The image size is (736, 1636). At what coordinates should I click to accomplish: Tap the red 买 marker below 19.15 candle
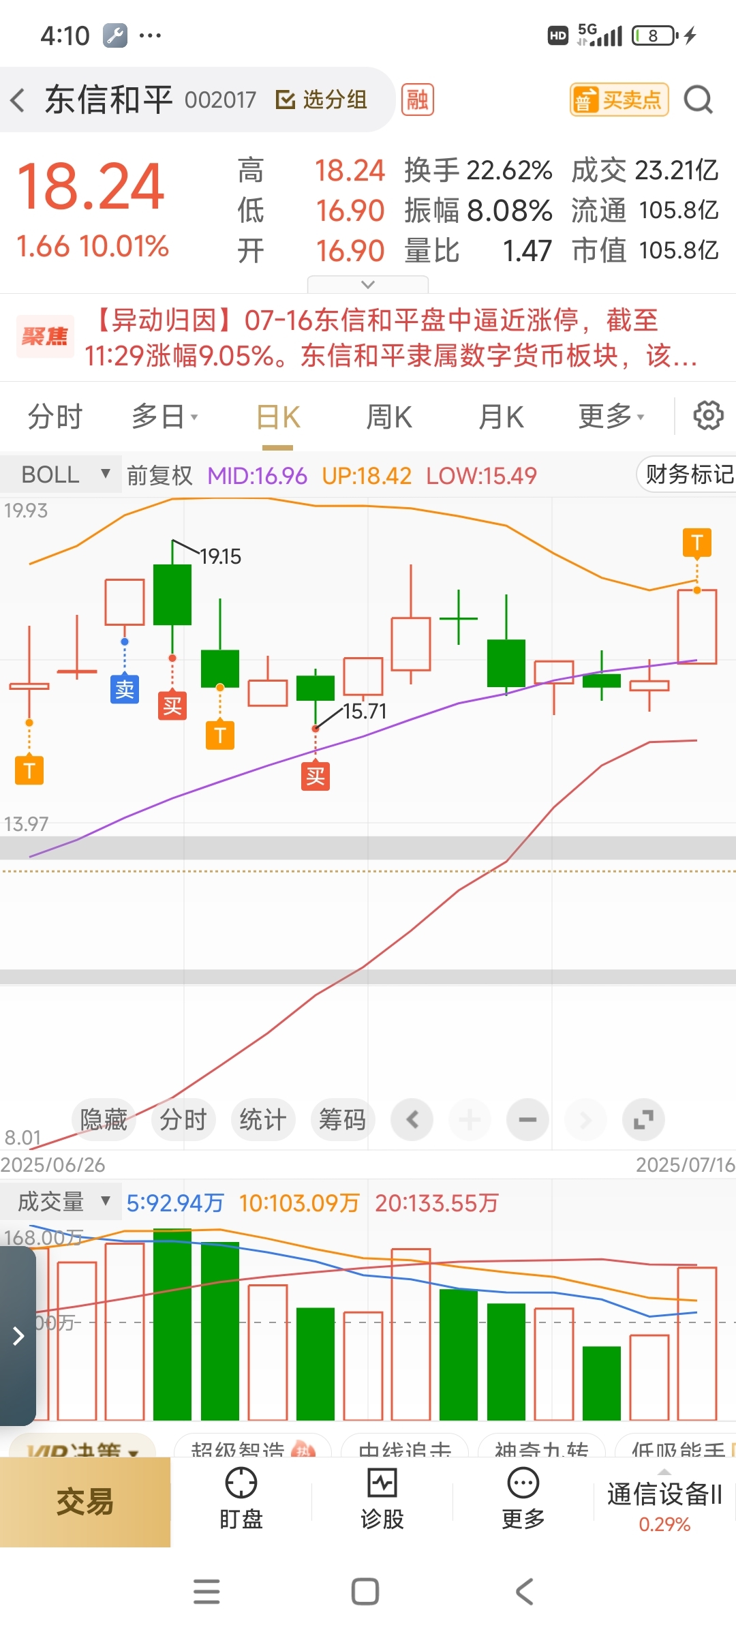tap(172, 706)
